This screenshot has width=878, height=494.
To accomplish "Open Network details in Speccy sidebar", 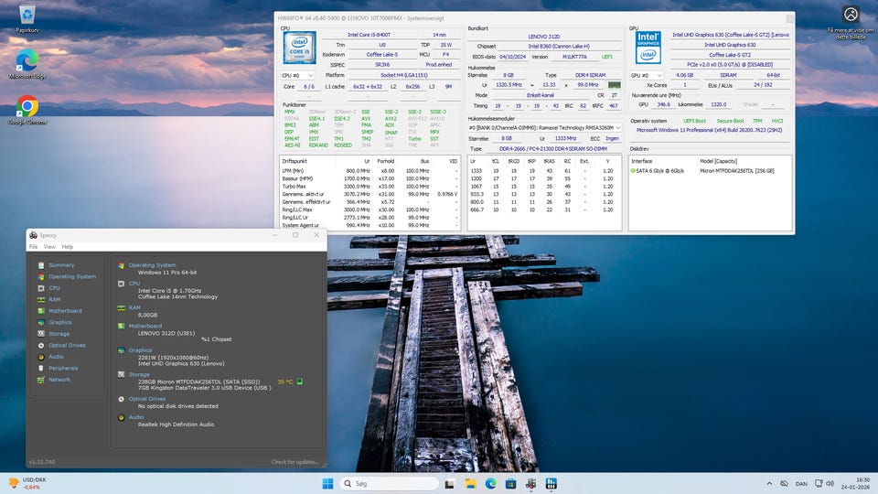I will coord(59,380).
